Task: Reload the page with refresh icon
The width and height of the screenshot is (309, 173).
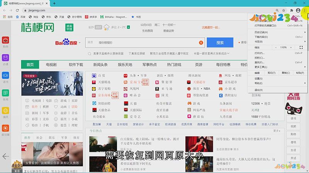Action: tap(17, 10)
